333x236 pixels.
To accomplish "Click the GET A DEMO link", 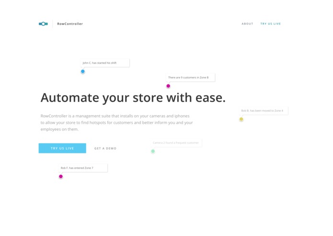I will [105, 149].
